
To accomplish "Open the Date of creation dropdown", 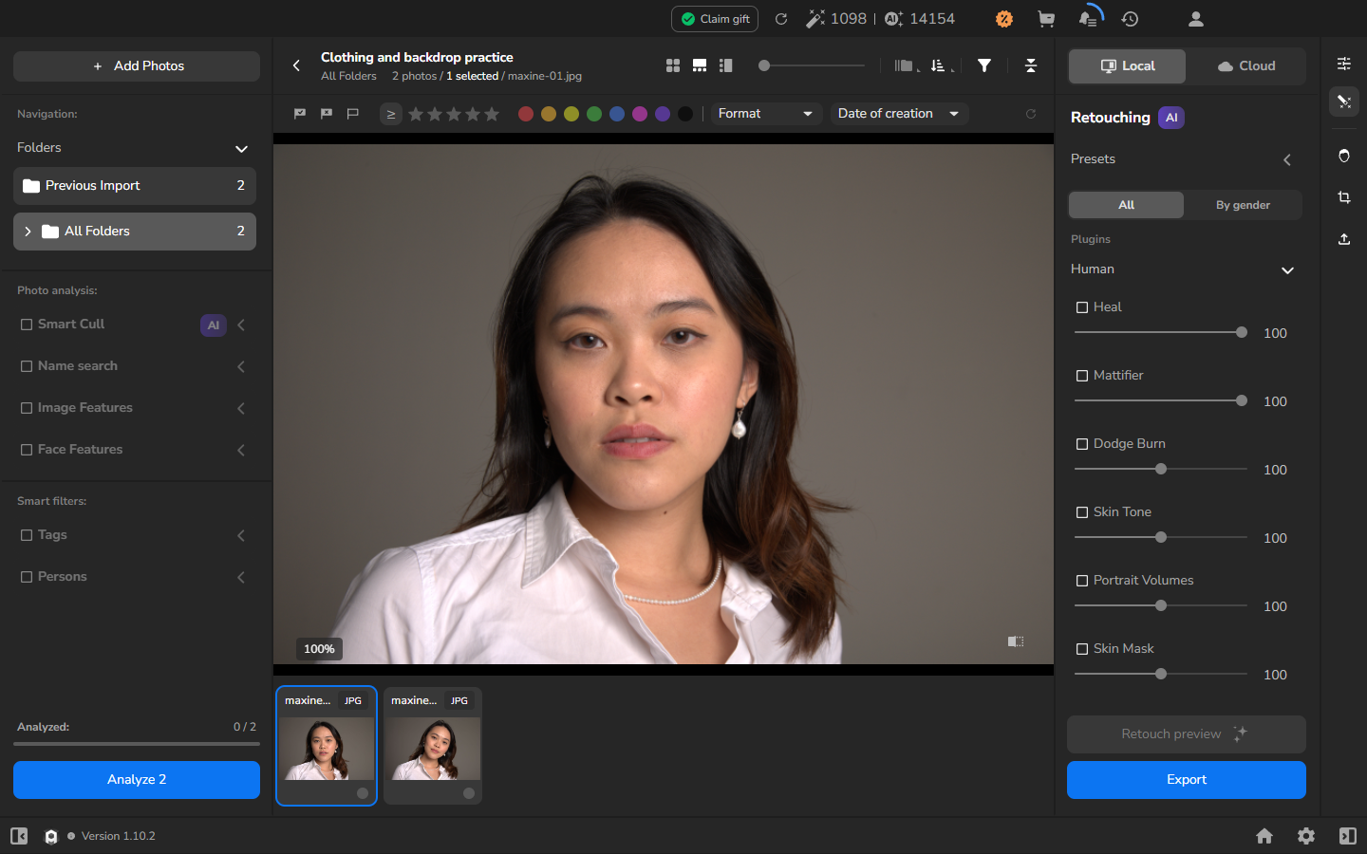I will pos(899,114).
